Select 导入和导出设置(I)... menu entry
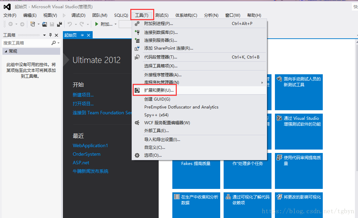Screen dimensions: 358x218 (200, 140)
